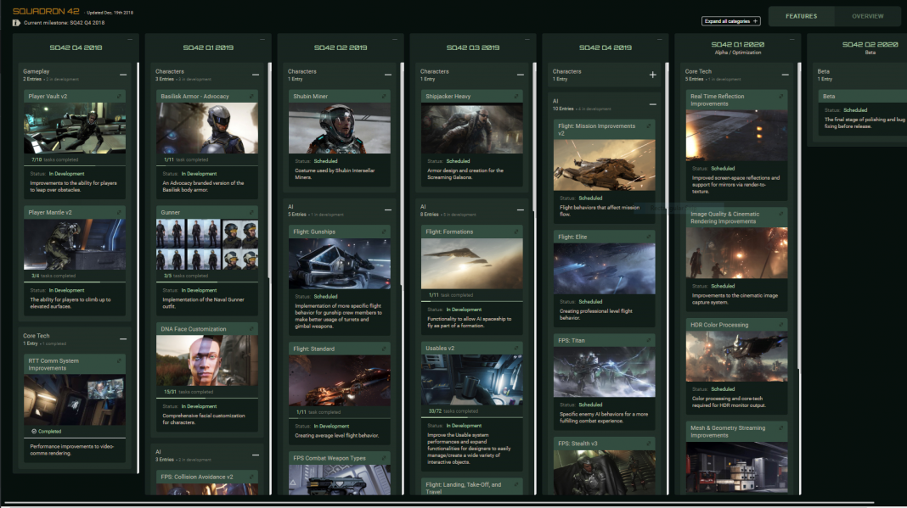The height and width of the screenshot is (508, 907).
Task: Minimize the SQ42 Q1 2020 column
Action: click(x=790, y=39)
